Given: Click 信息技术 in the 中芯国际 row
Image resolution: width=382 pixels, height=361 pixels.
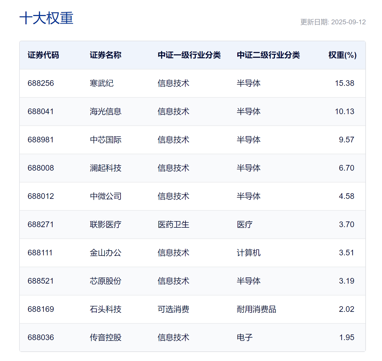Looking at the screenshot, I should (174, 140).
